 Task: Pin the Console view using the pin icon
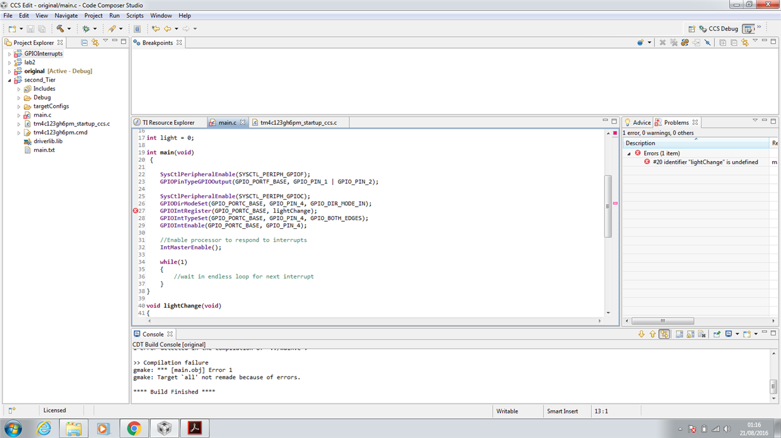pyautogui.click(x=716, y=334)
